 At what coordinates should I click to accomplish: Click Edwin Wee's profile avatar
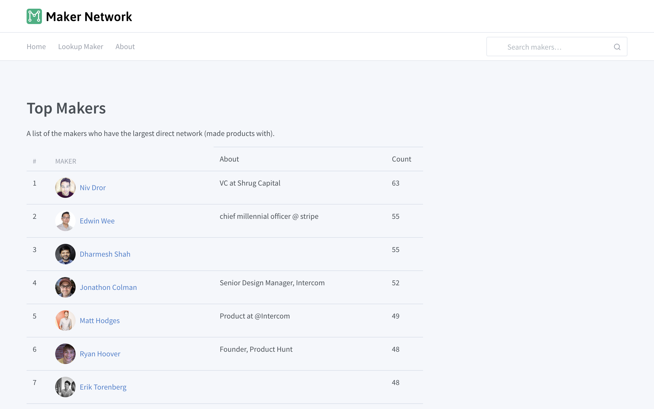click(x=65, y=221)
